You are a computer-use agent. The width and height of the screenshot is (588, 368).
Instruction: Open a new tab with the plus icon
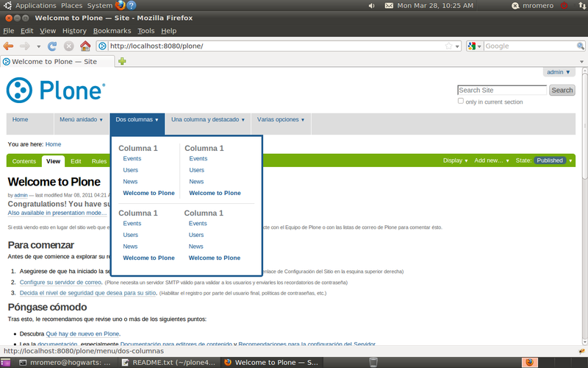pyautogui.click(x=122, y=61)
